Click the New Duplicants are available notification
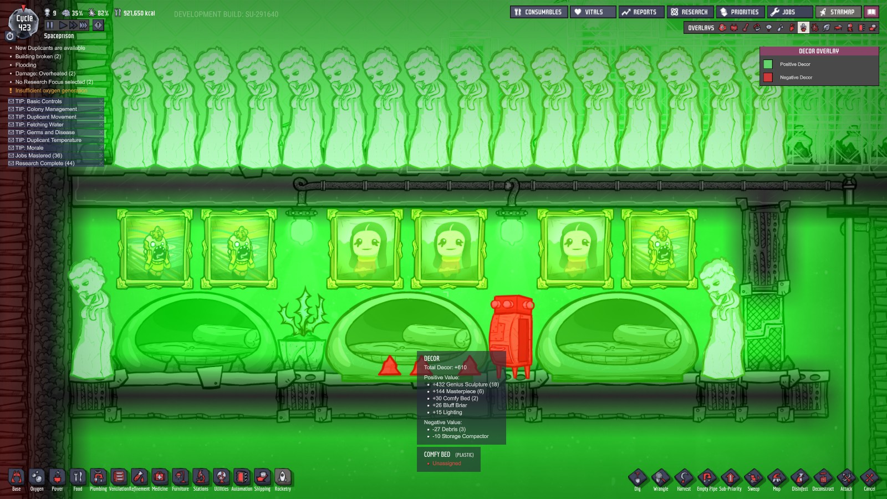This screenshot has width=887, height=499. [50, 48]
